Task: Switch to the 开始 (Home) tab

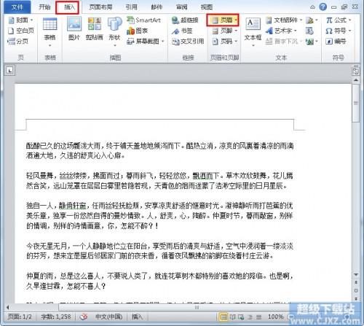Action: pyautogui.click(x=44, y=7)
